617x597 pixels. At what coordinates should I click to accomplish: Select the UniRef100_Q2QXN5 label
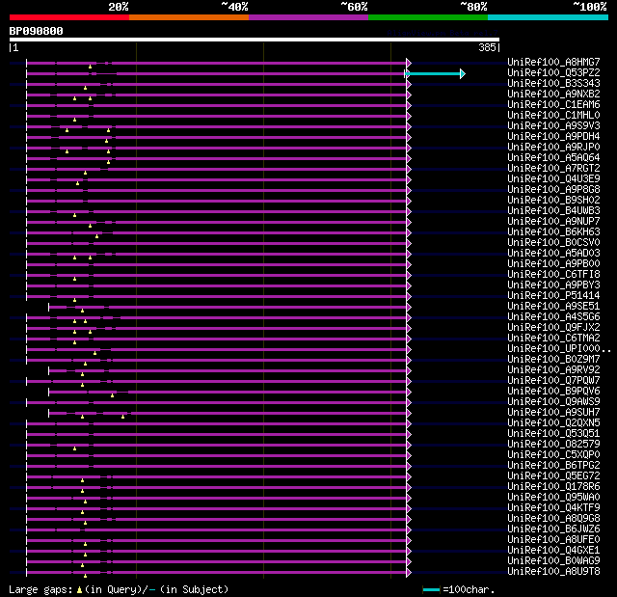553,423
